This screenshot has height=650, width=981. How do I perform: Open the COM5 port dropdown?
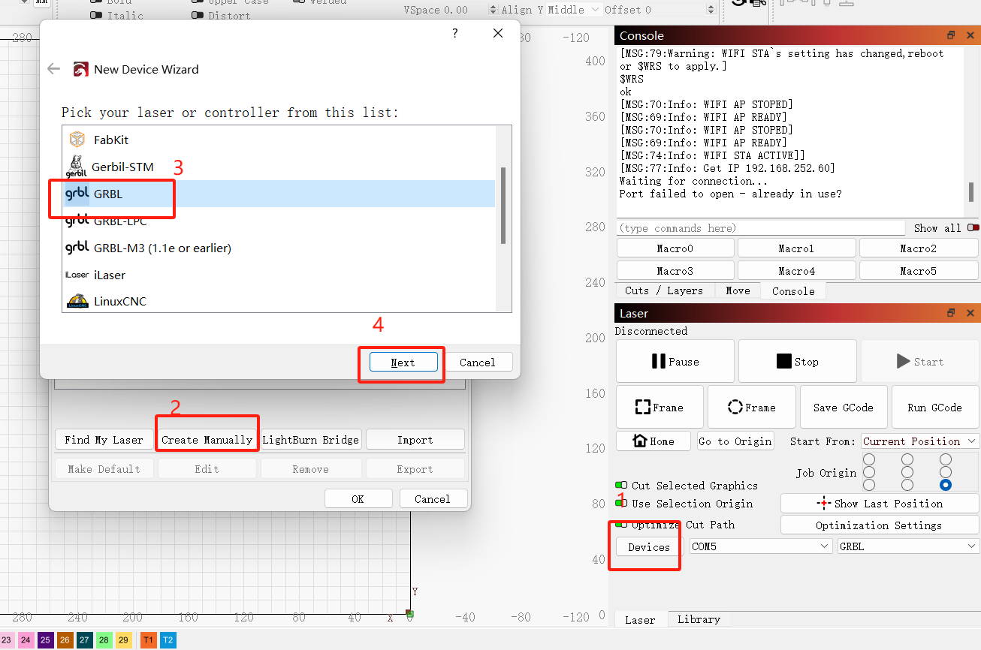pyautogui.click(x=761, y=546)
